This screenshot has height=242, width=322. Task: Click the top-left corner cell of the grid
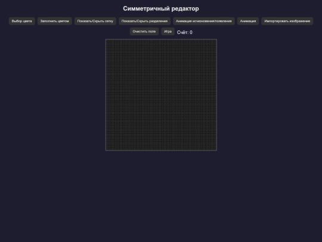click(107, 41)
